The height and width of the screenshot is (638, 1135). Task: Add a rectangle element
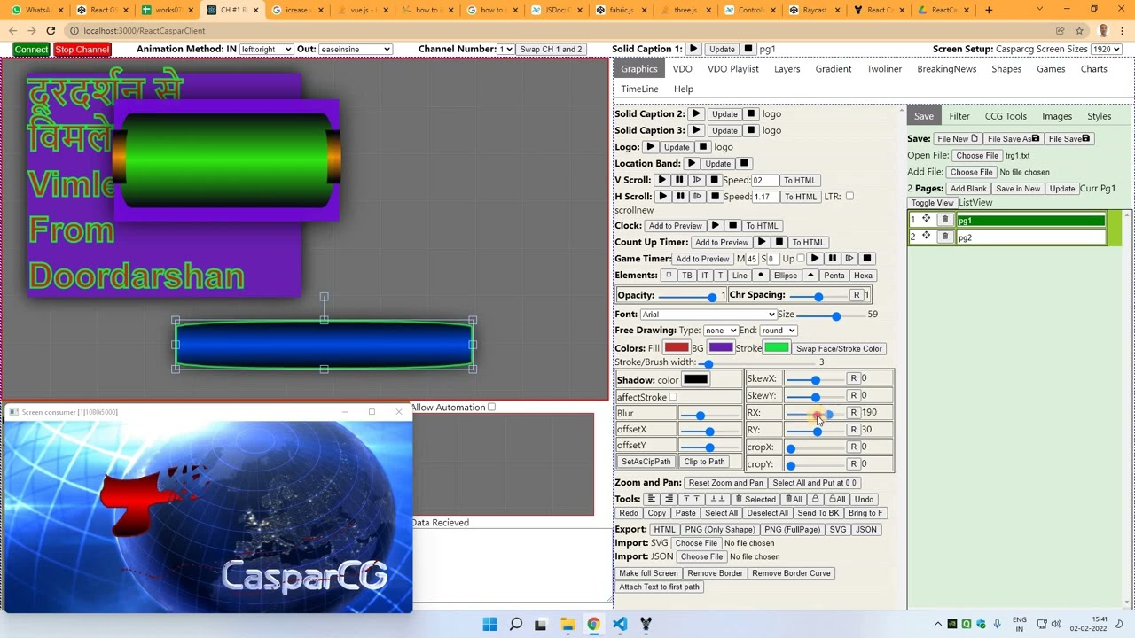pyautogui.click(x=669, y=276)
